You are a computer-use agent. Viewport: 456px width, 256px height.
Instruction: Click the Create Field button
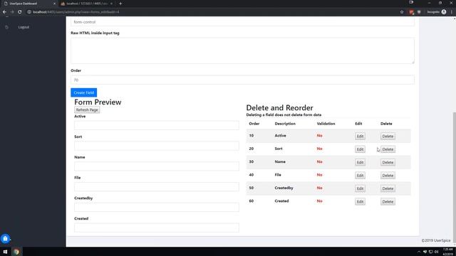click(84, 92)
